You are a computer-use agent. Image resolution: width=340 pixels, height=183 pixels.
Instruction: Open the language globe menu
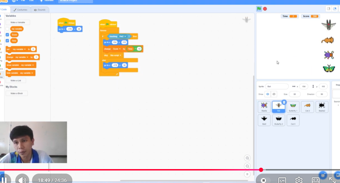pos(15,1)
